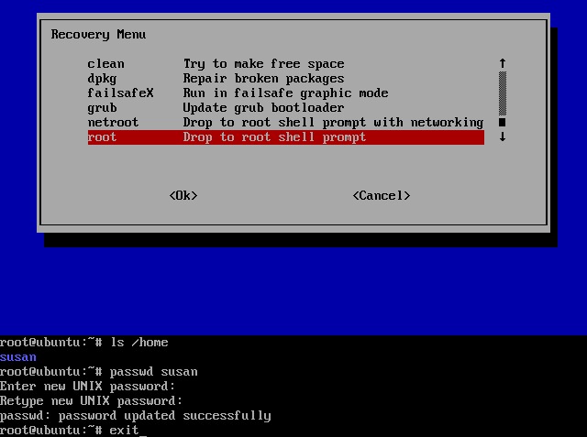Click the 'ls /home' command line
This screenshot has width=587, height=437.
coord(84,343)
